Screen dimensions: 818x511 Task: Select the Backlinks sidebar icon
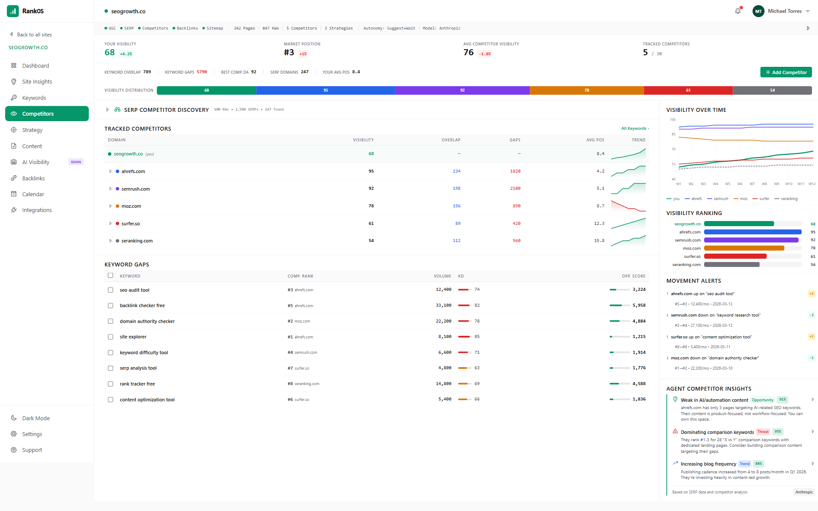pyautogui.click(x=14, y=178)
